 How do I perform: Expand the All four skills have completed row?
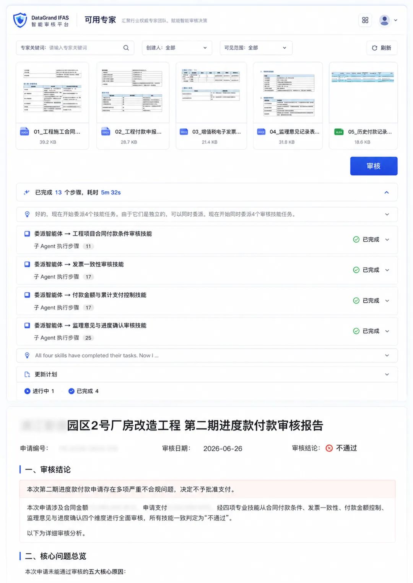click(387, 356)
